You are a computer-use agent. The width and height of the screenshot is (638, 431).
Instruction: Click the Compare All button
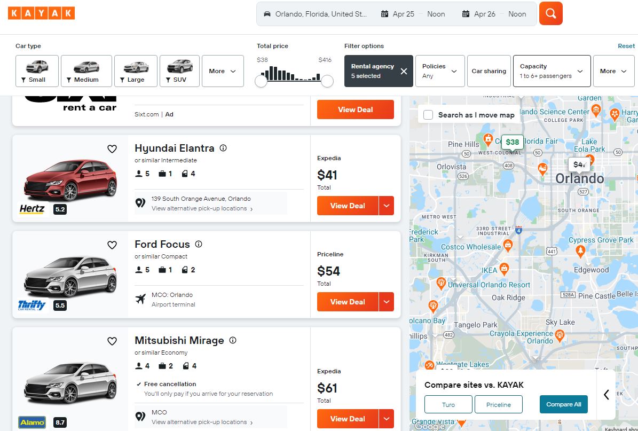pyautogui.click(x=564, y=404)
